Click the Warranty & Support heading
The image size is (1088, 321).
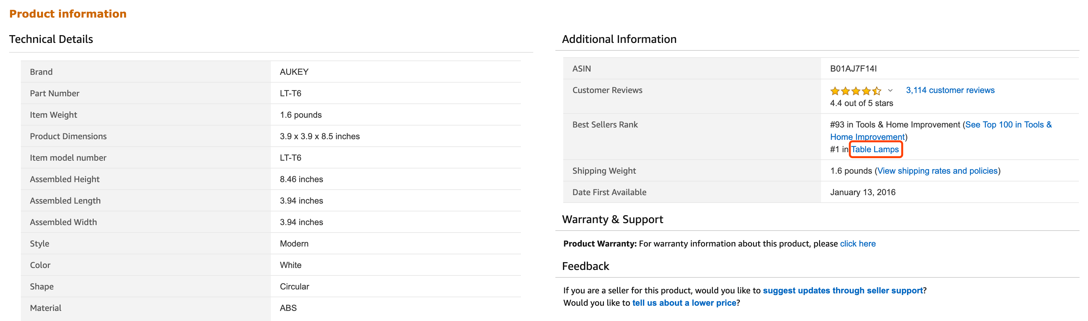[x=612, y=219]
